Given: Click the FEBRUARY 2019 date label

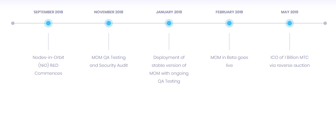Looking at the screenshot, I should (229, 12).
